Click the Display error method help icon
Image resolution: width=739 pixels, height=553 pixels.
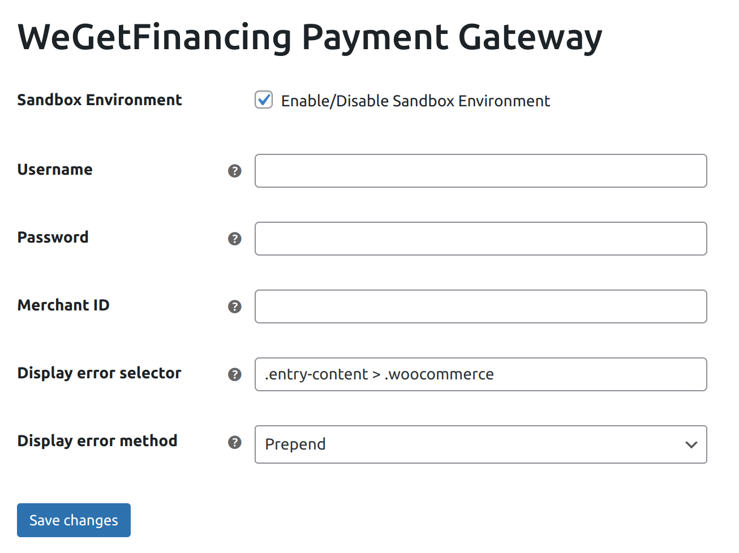(235, 442)
